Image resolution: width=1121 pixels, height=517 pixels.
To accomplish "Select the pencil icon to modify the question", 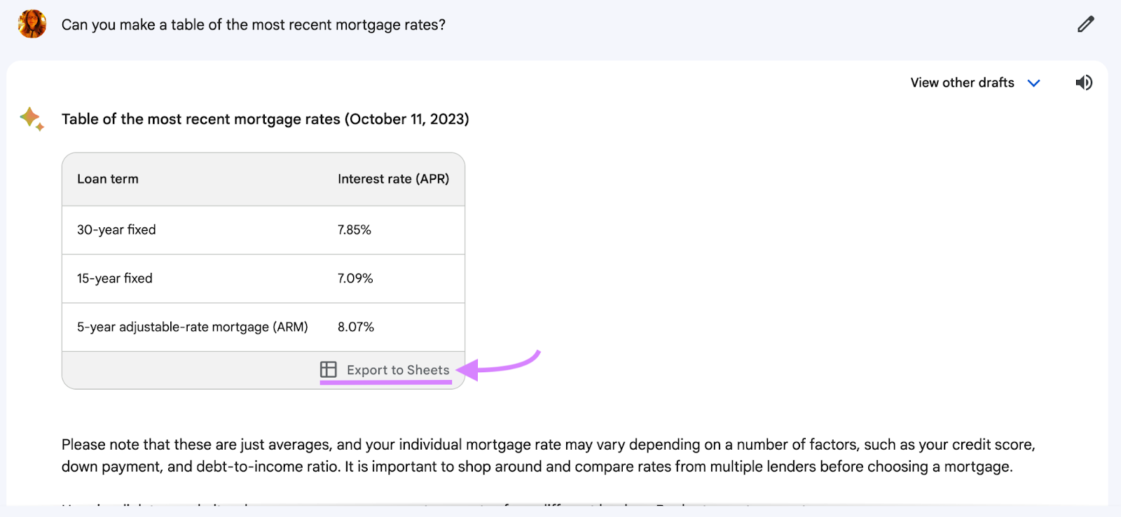I will click(1085, 23).
